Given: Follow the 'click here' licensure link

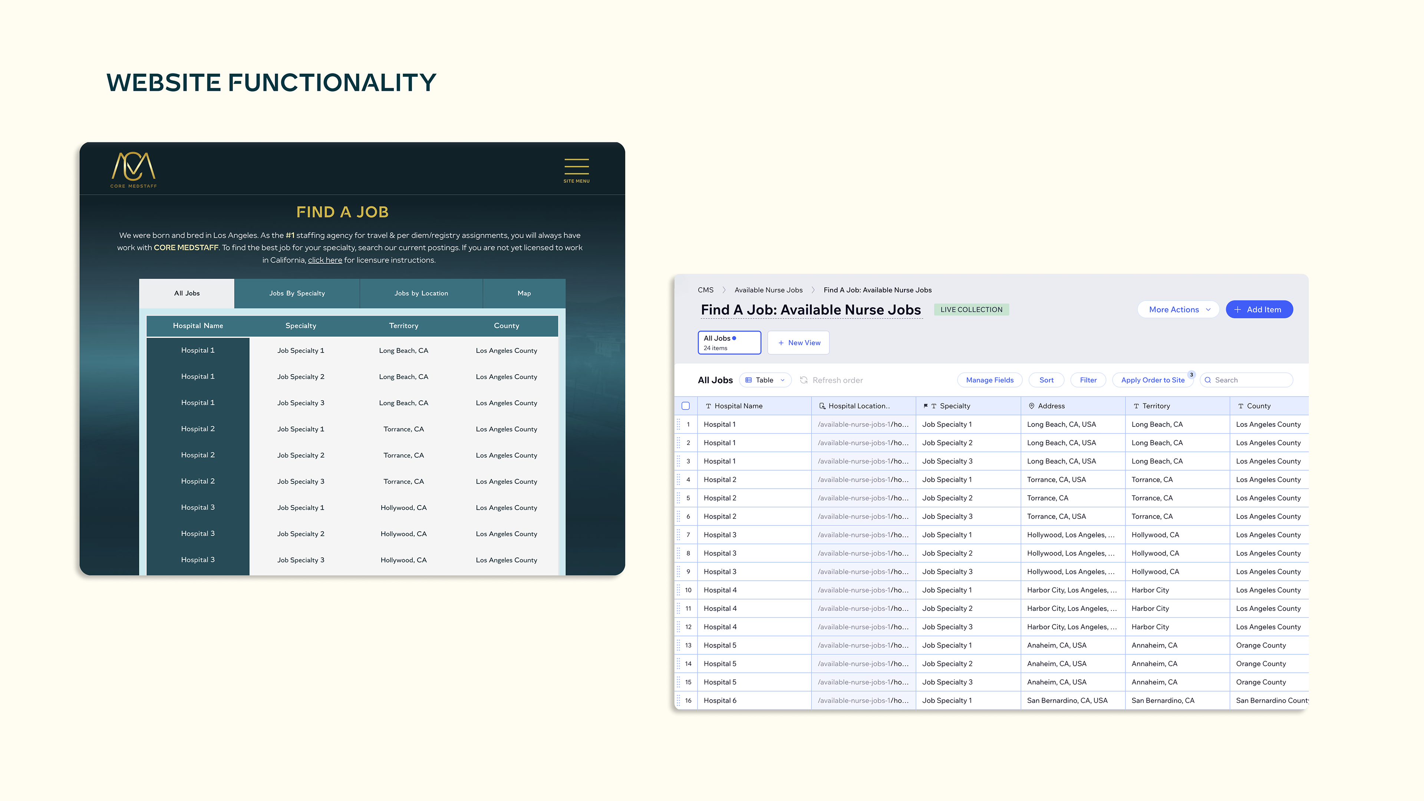Looking at the screenshot, I should (324, 260).
